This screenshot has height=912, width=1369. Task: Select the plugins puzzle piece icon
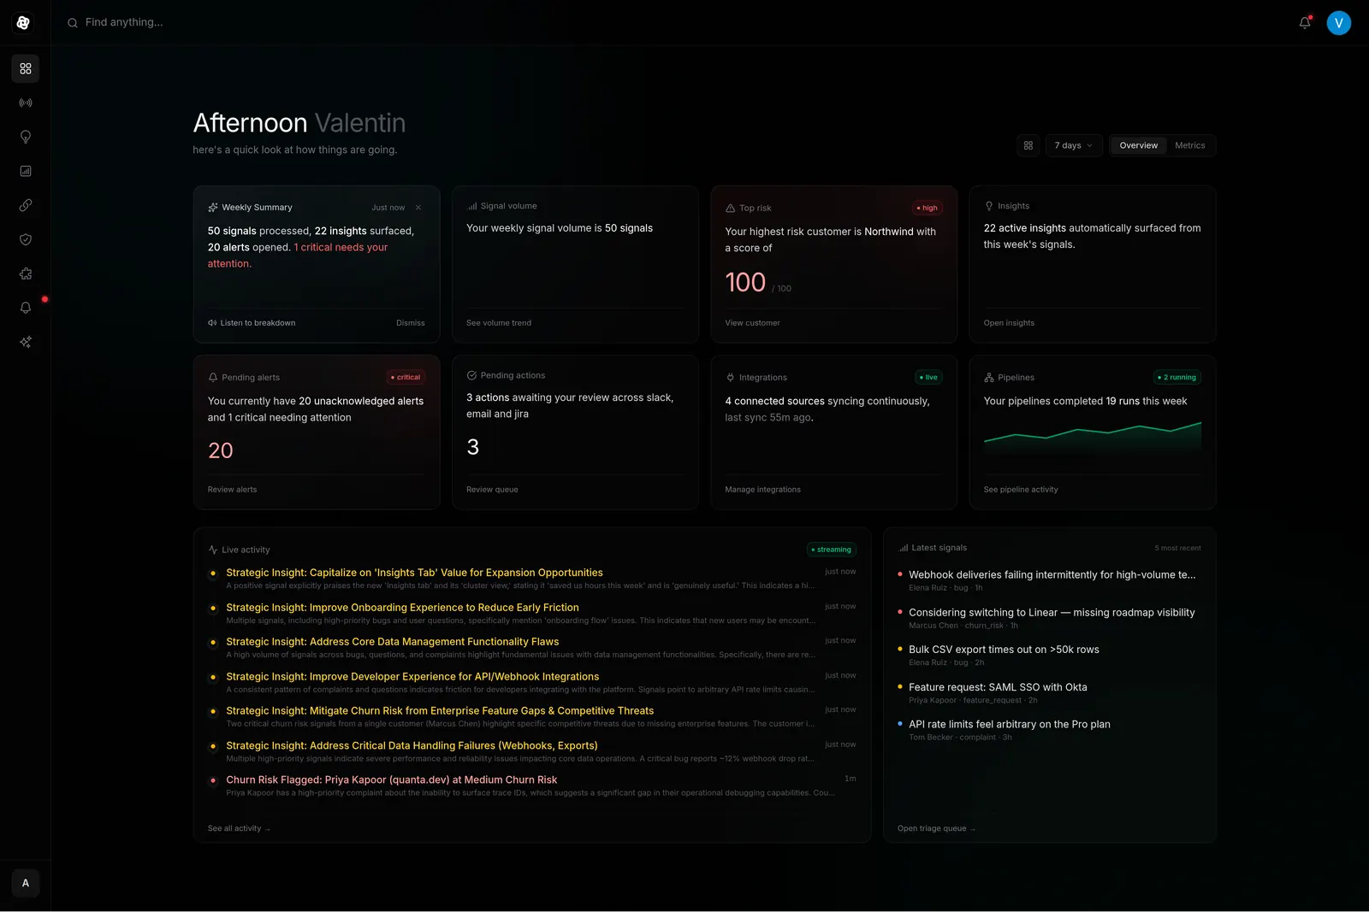pos(26,274)
